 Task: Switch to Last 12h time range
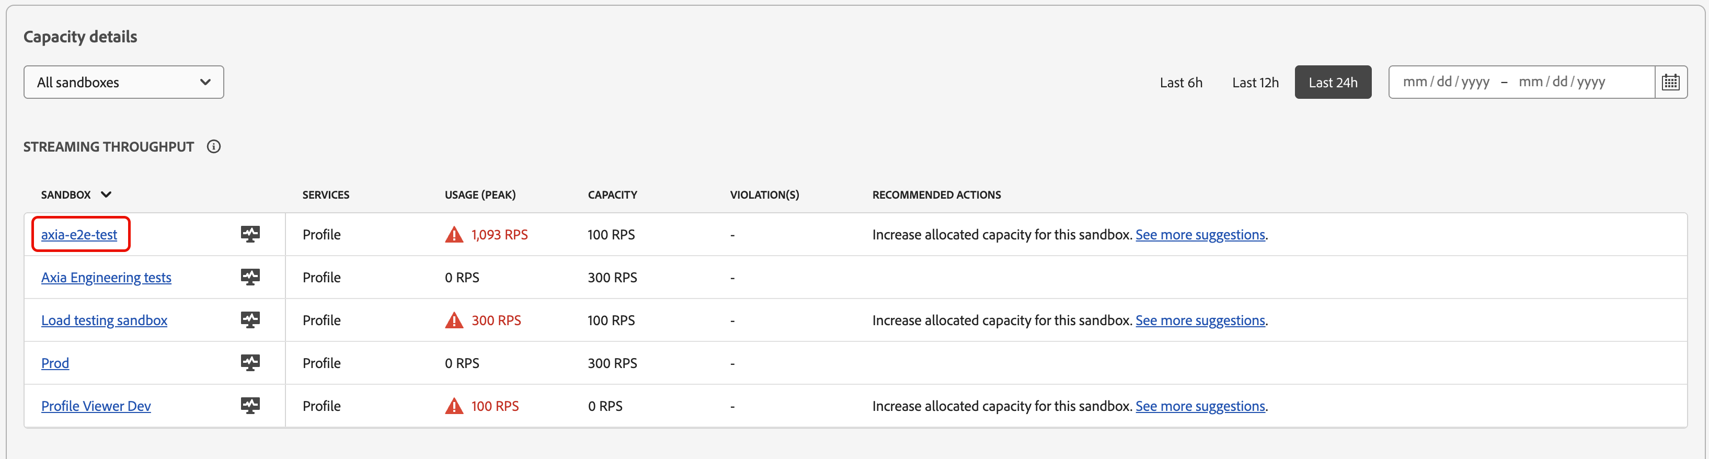tap(1255, 83)
